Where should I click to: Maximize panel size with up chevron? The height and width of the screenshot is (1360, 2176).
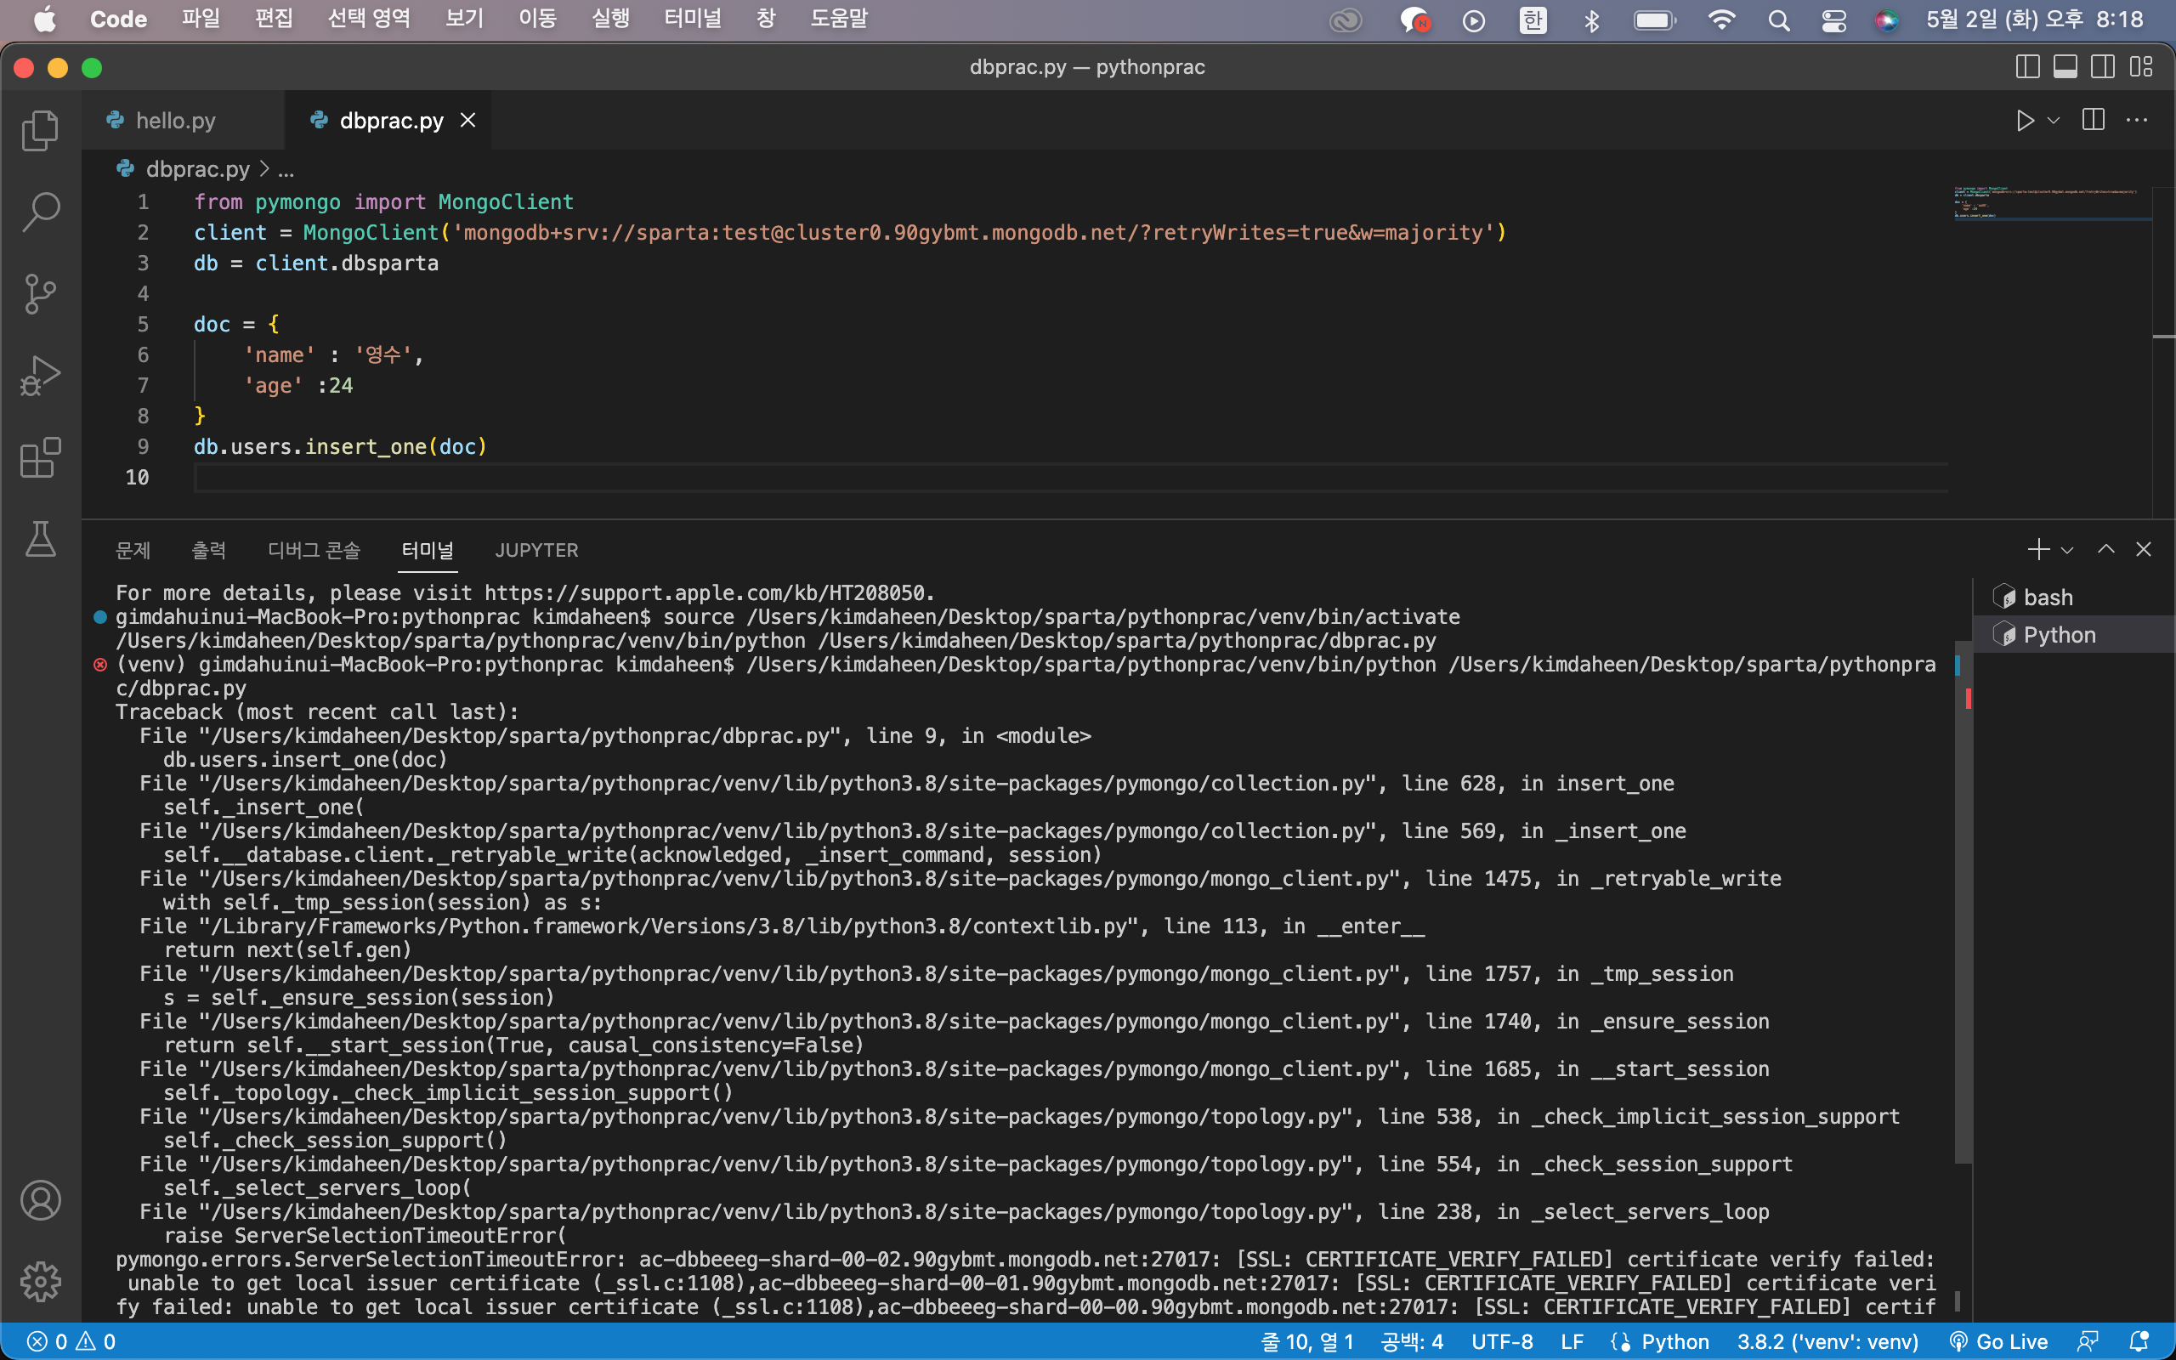click(2105, 550)
